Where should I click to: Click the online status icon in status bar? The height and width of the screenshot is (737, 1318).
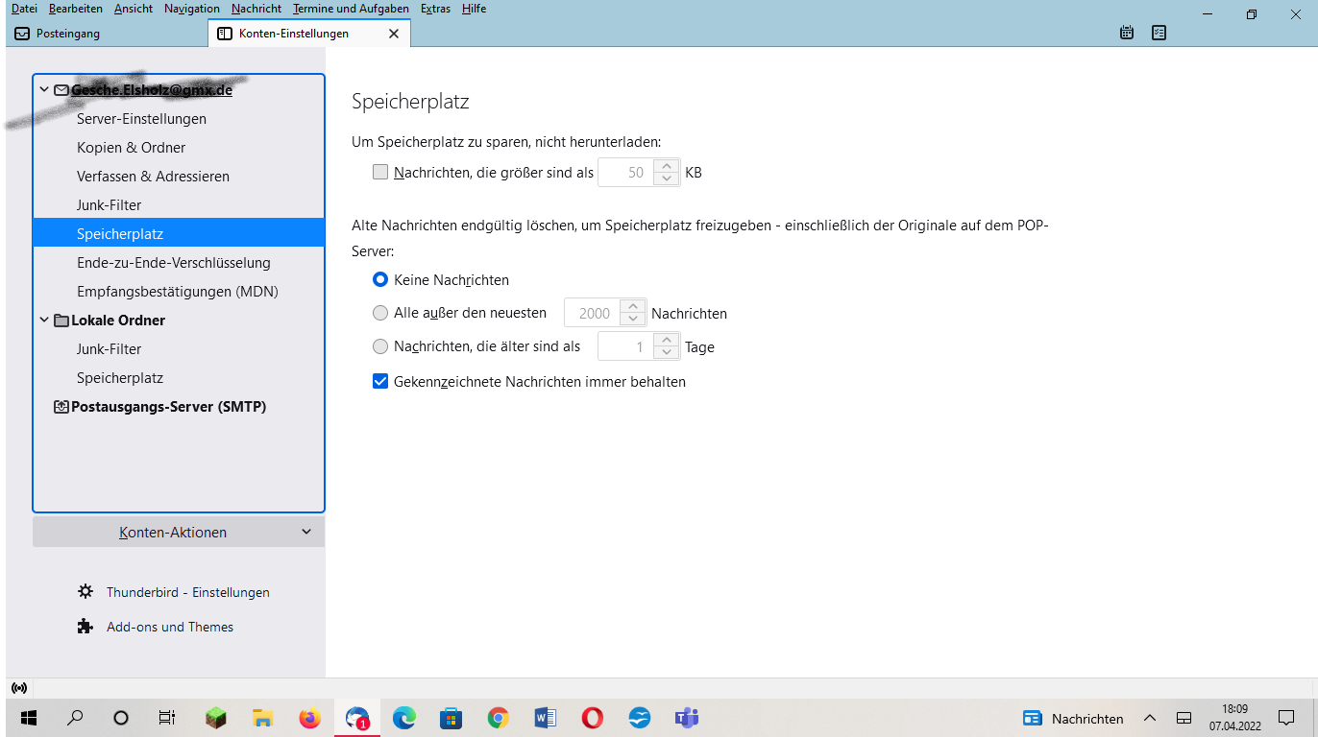click(x=18, y=688)
